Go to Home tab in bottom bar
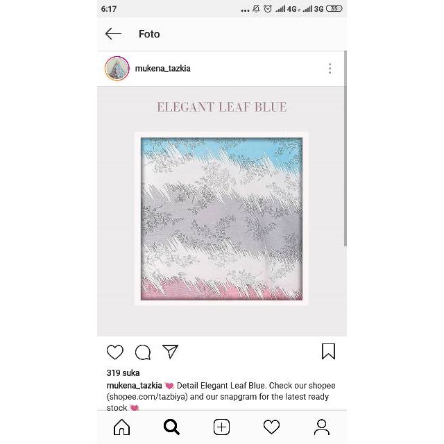The image size is (444, 444). [x=122, y=427]
